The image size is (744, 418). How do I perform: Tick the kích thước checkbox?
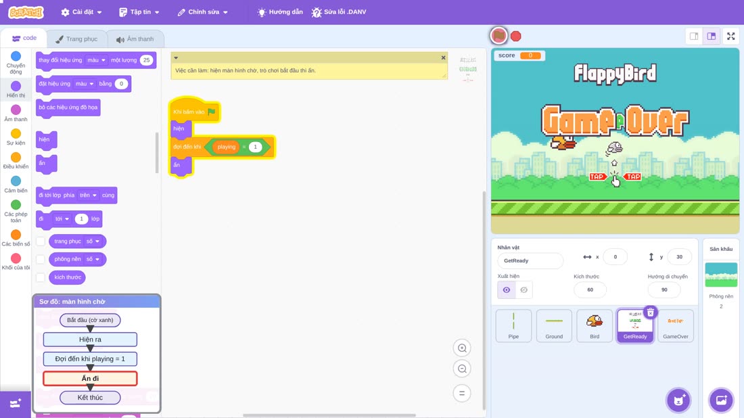(41, 277)
